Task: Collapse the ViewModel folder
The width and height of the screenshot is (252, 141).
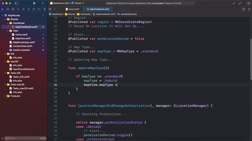Action: 8,23
